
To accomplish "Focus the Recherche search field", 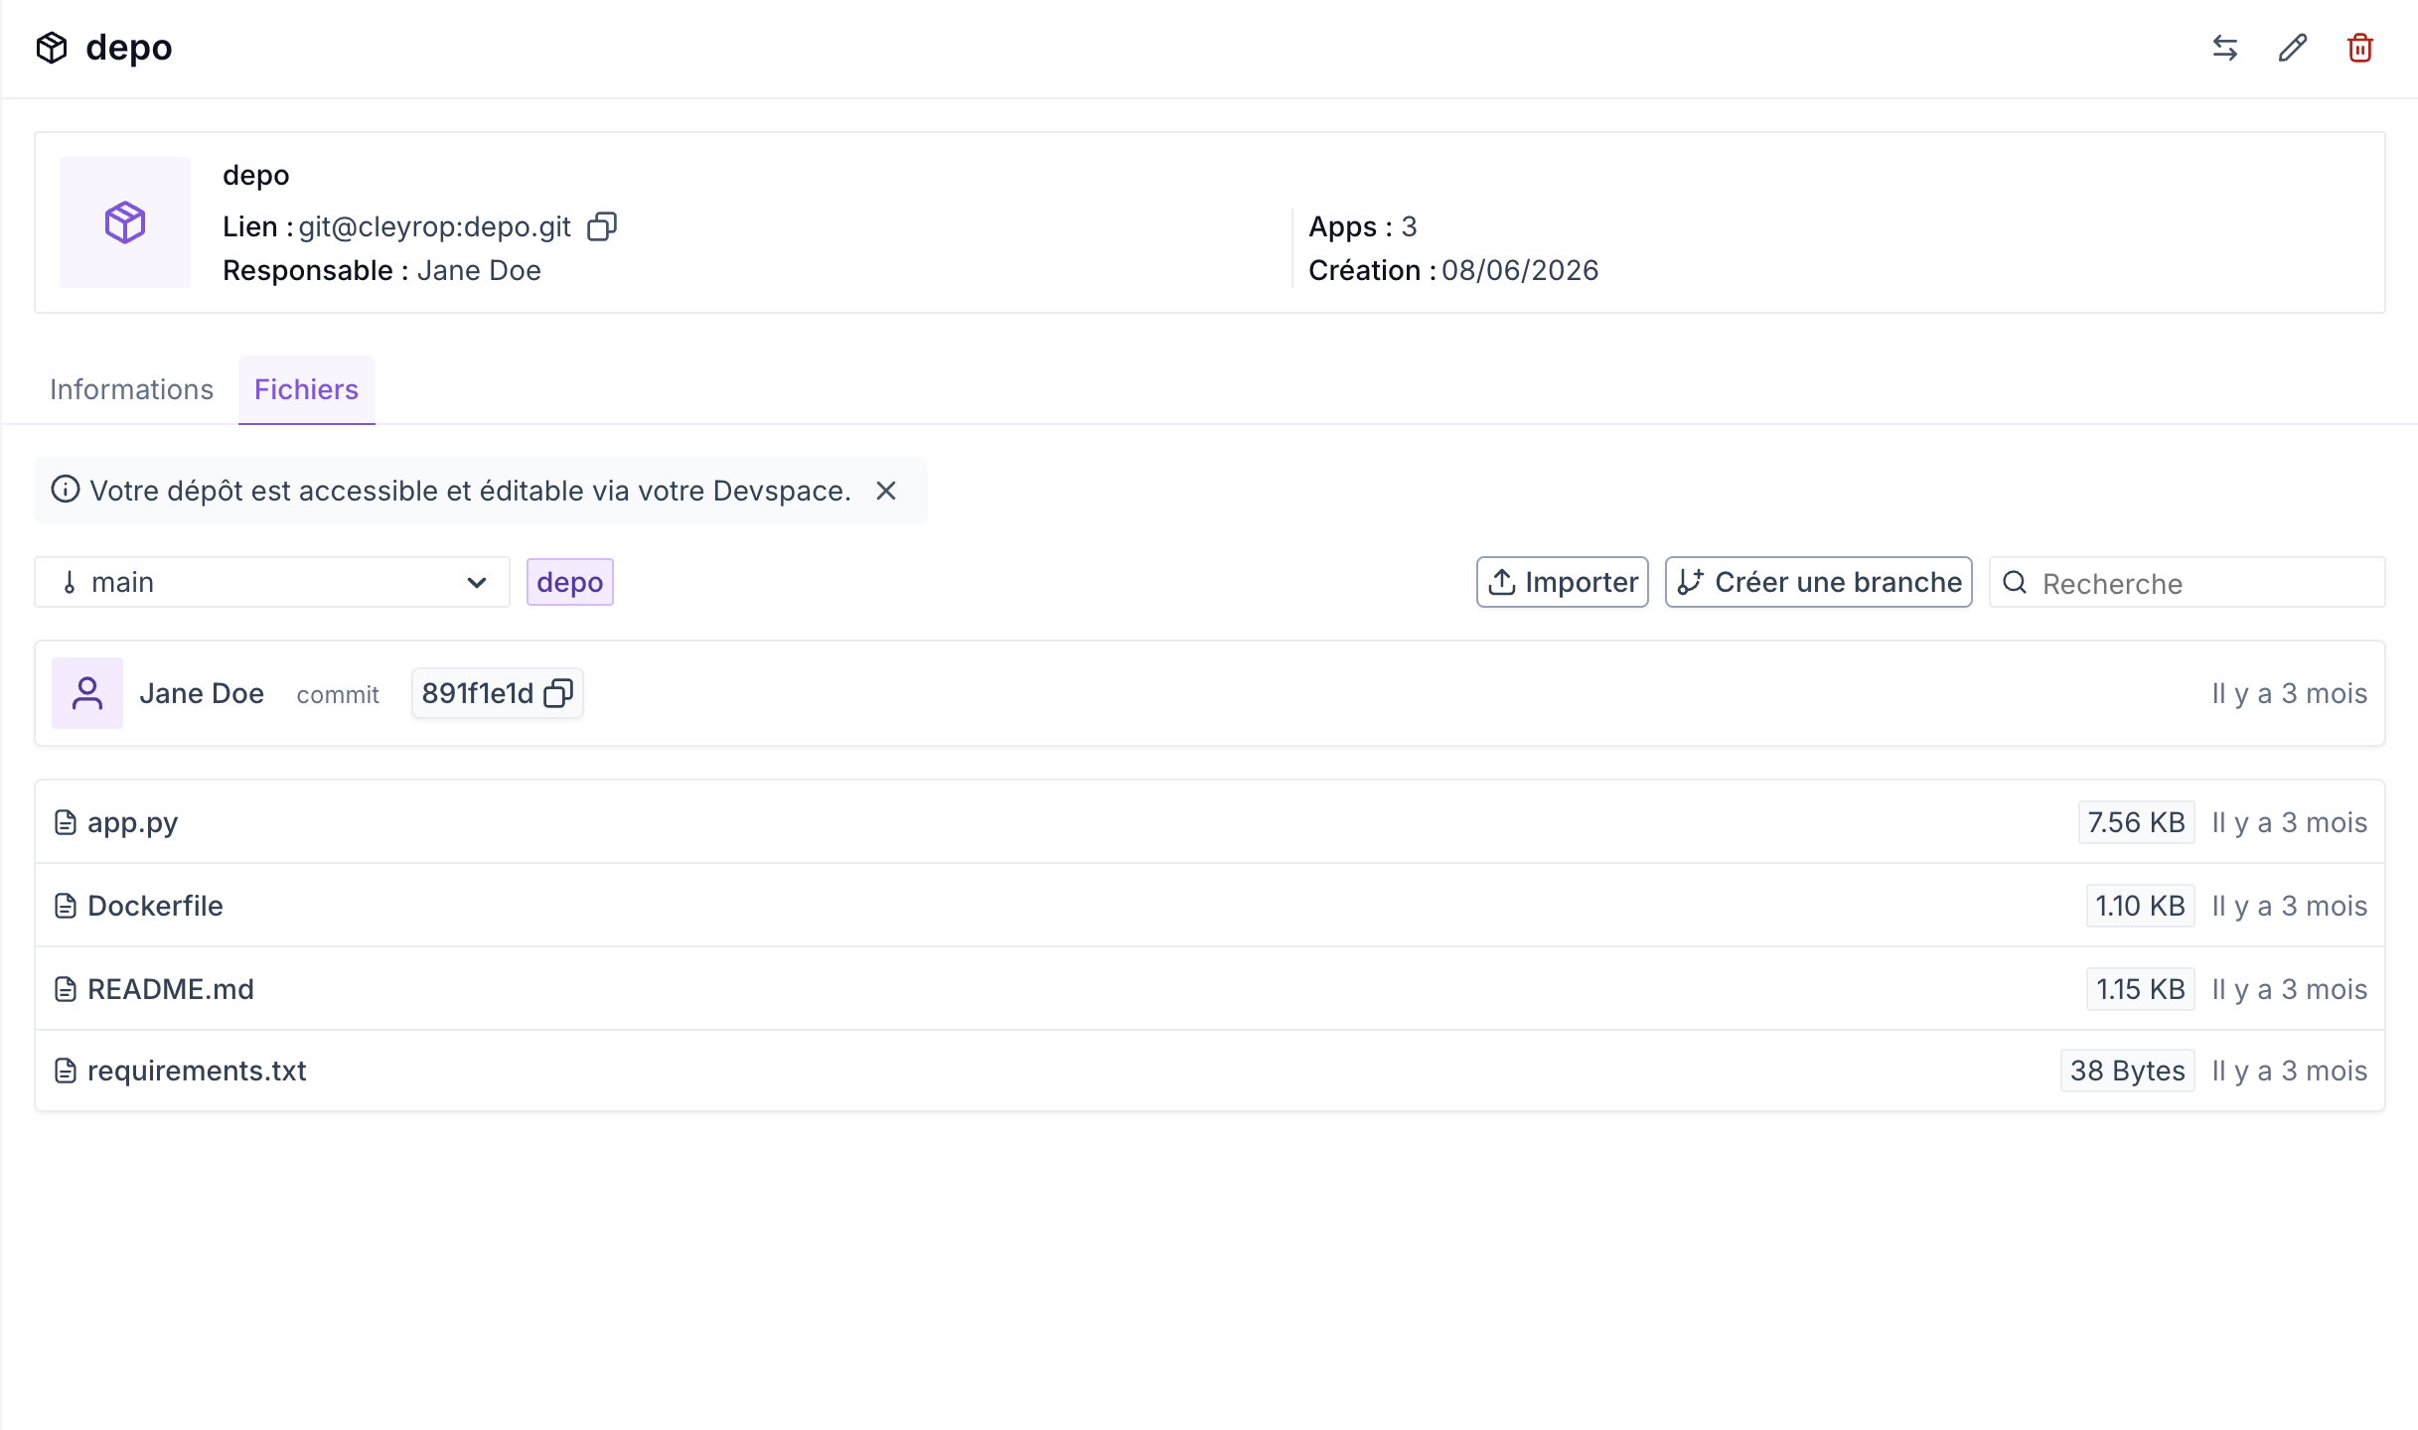I will [2188, 583].
